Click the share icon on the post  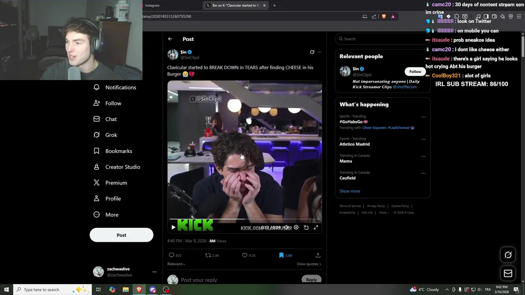point(318,255)
